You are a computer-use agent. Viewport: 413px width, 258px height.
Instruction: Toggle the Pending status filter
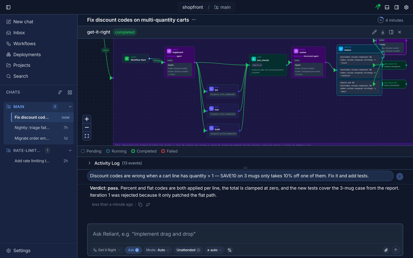pos(91,151)
